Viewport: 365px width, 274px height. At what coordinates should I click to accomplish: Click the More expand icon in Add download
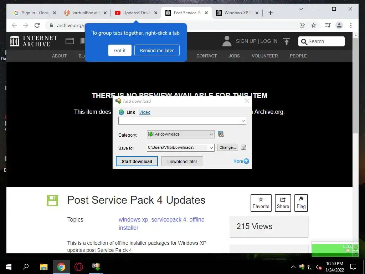click(246, 161)
